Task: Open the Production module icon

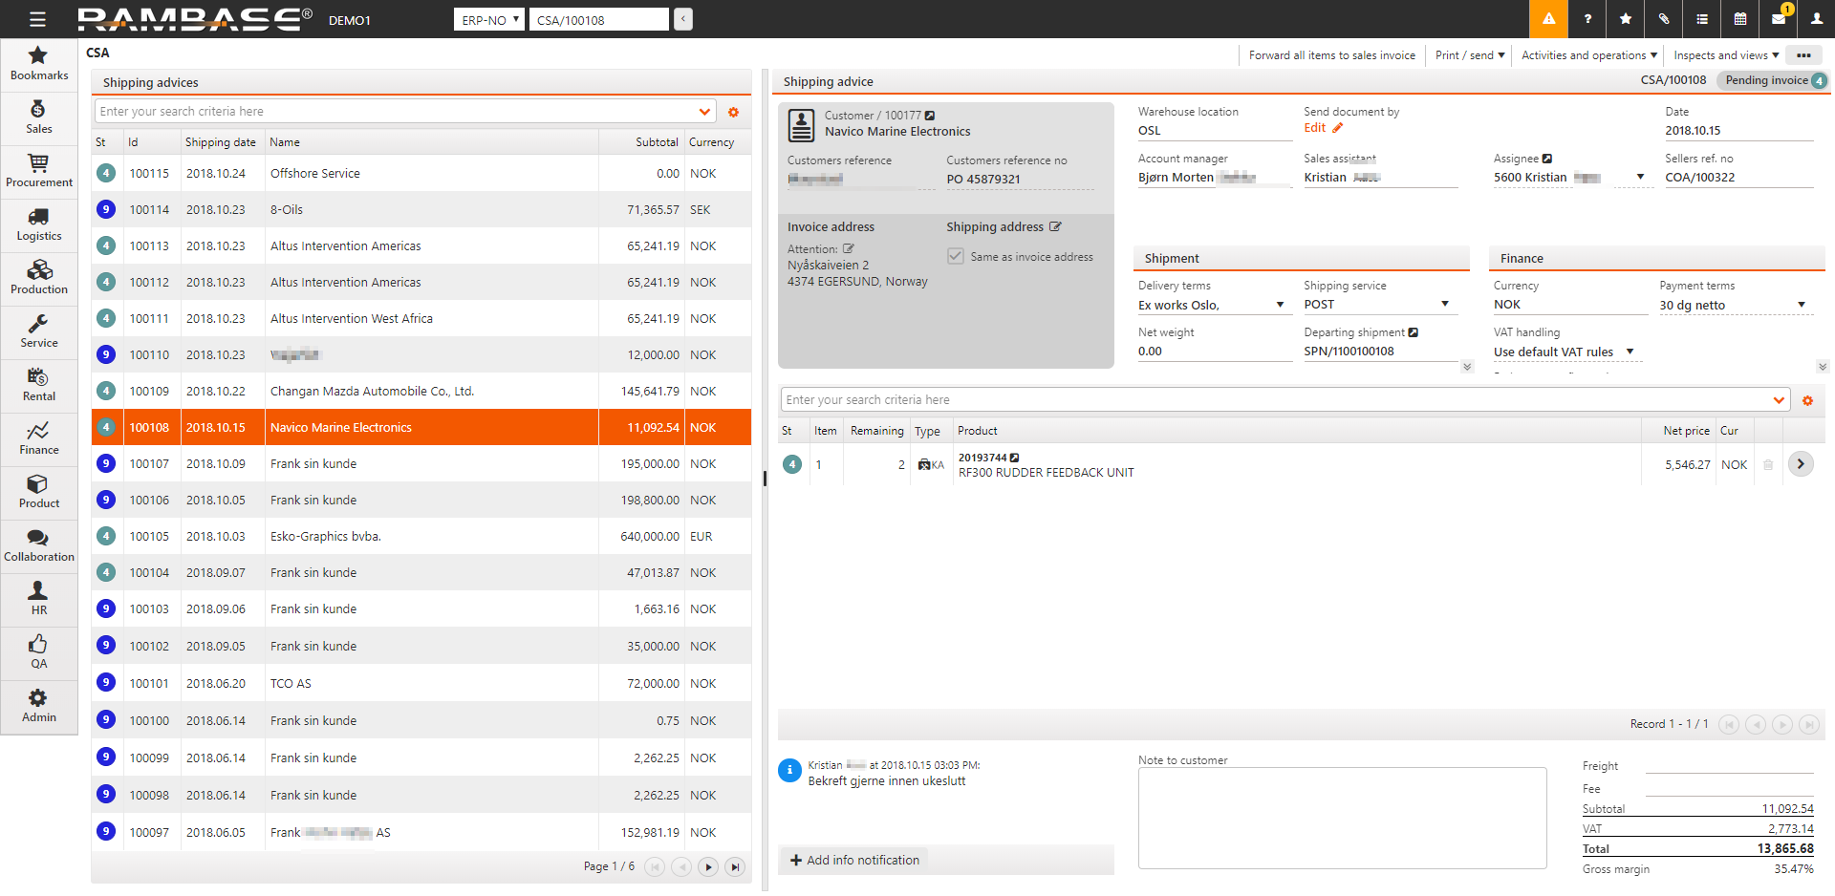Action: (x=38, y=278)
